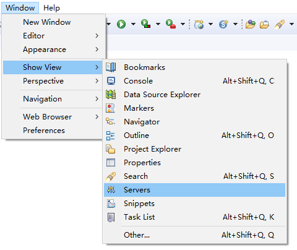
Task: Open the coverage run dropdown arrow
Action: pos(158,24)
